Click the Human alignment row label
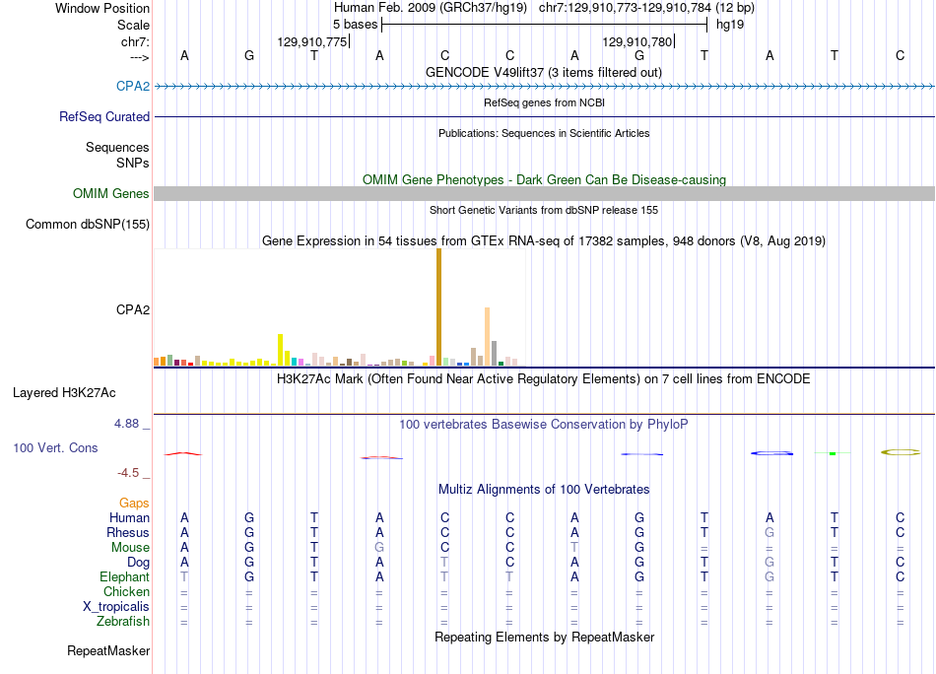Screen dimensions: 936x674 tap(129, 517)
